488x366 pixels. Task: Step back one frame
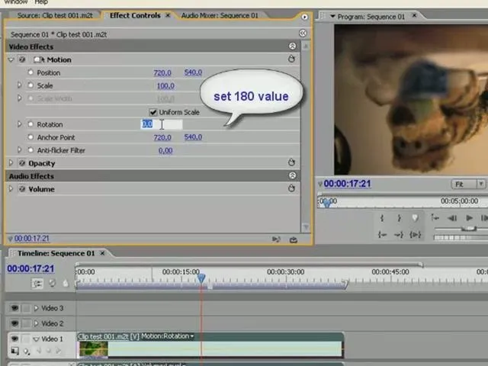click(452, 218)
